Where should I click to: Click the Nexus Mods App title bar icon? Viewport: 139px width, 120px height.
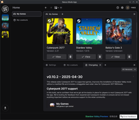pos(2,2)
